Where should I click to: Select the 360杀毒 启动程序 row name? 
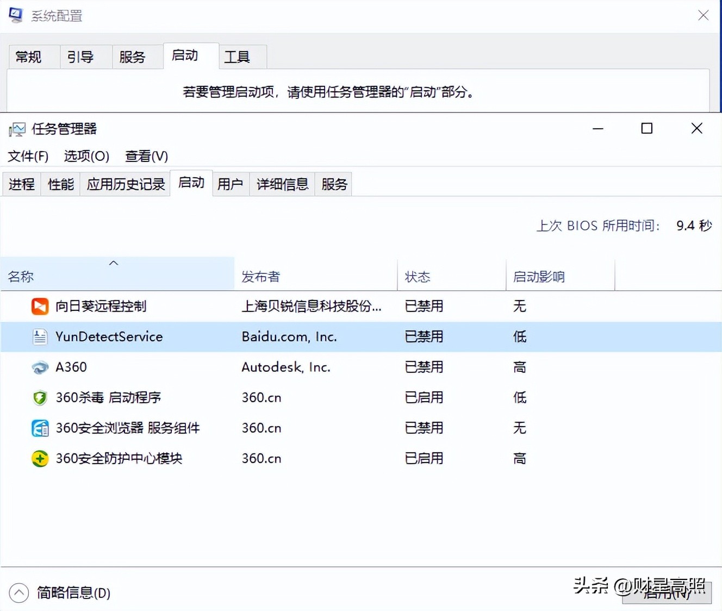(x=108, y=398)
